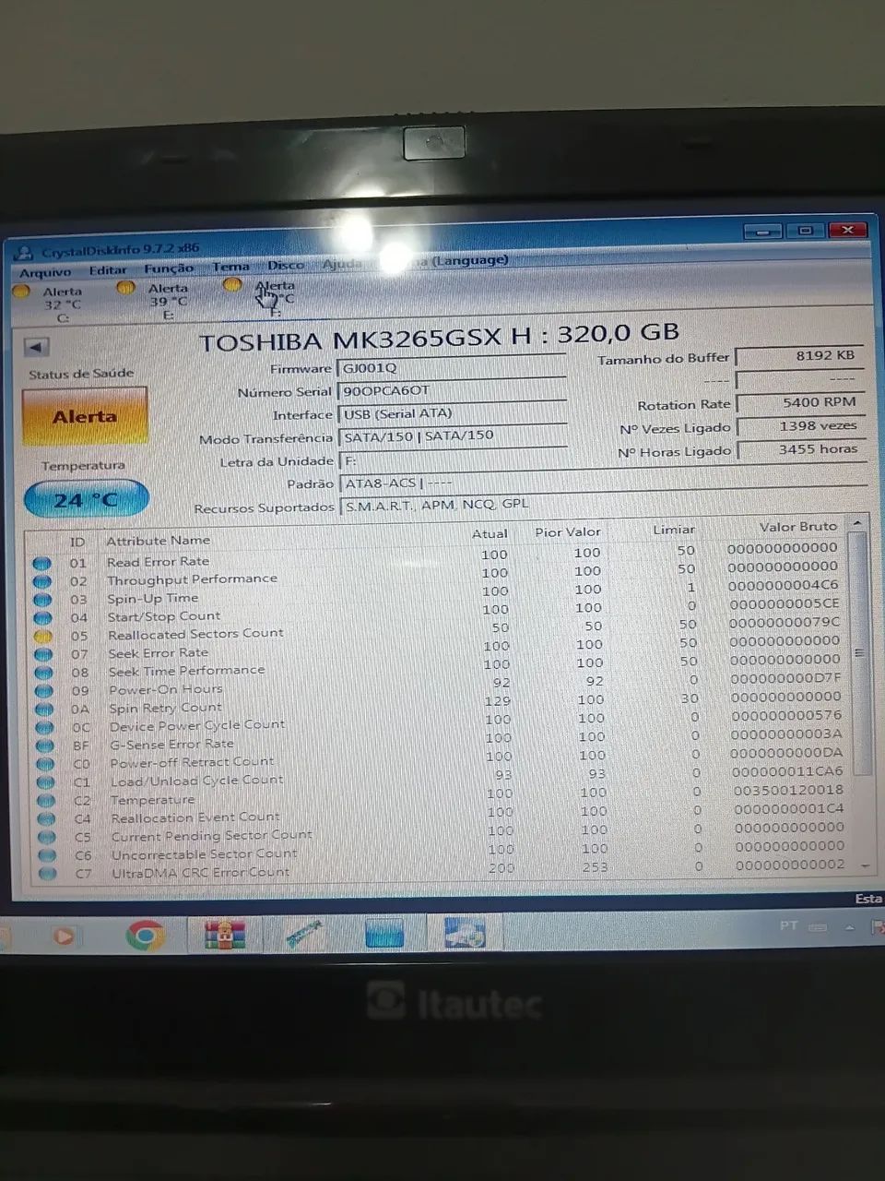Click the yellow icon for Reallocated Sectors Count
The image size is (885, 1181).
click(x=42, y=636)
